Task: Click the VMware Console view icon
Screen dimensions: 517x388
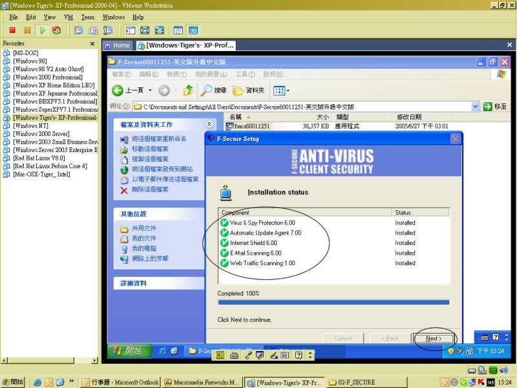Action: pos(193,30)
